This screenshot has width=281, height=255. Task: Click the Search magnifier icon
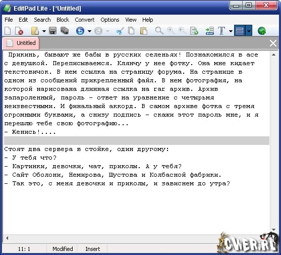coord(159,31)
